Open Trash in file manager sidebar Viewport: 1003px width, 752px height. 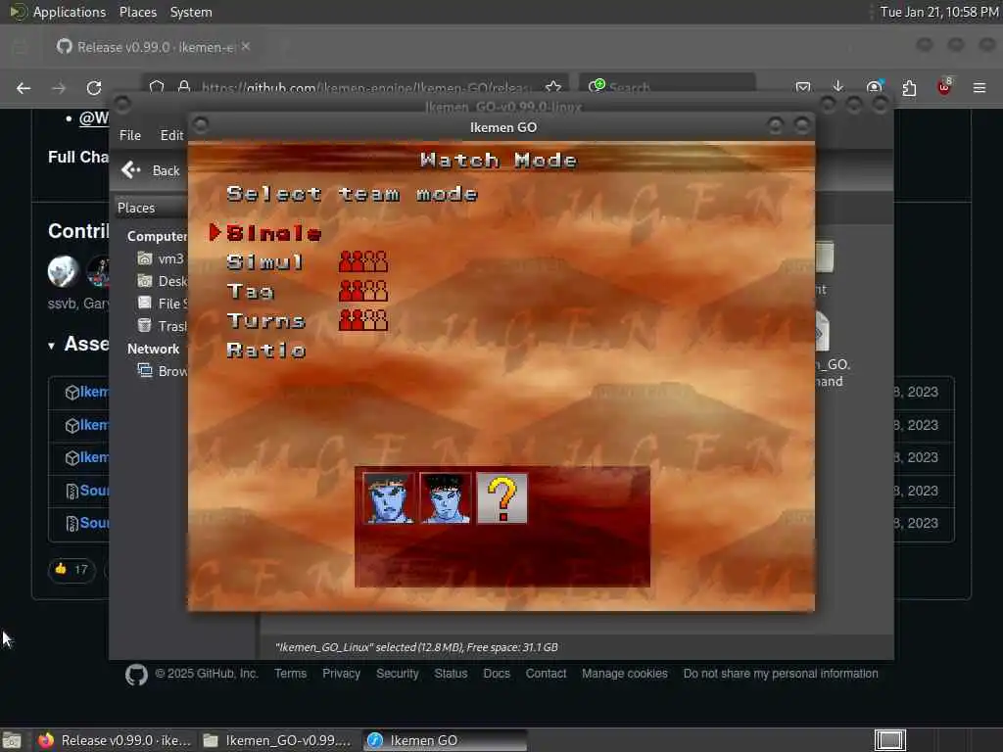click(x=163, y=325)
